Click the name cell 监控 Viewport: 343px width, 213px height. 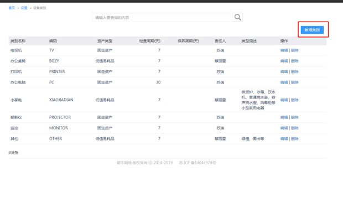(14, 128)
